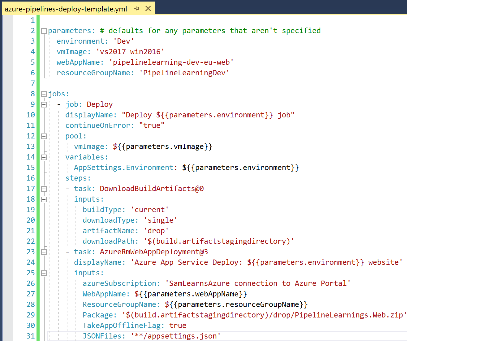Image resolution: width=495 pixels, height=341 pixels.
Task: Collapse the Deploy job block on line 9
Action: [x=44, y=105]
